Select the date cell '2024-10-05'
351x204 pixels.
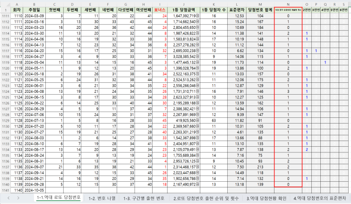(34, 190)
